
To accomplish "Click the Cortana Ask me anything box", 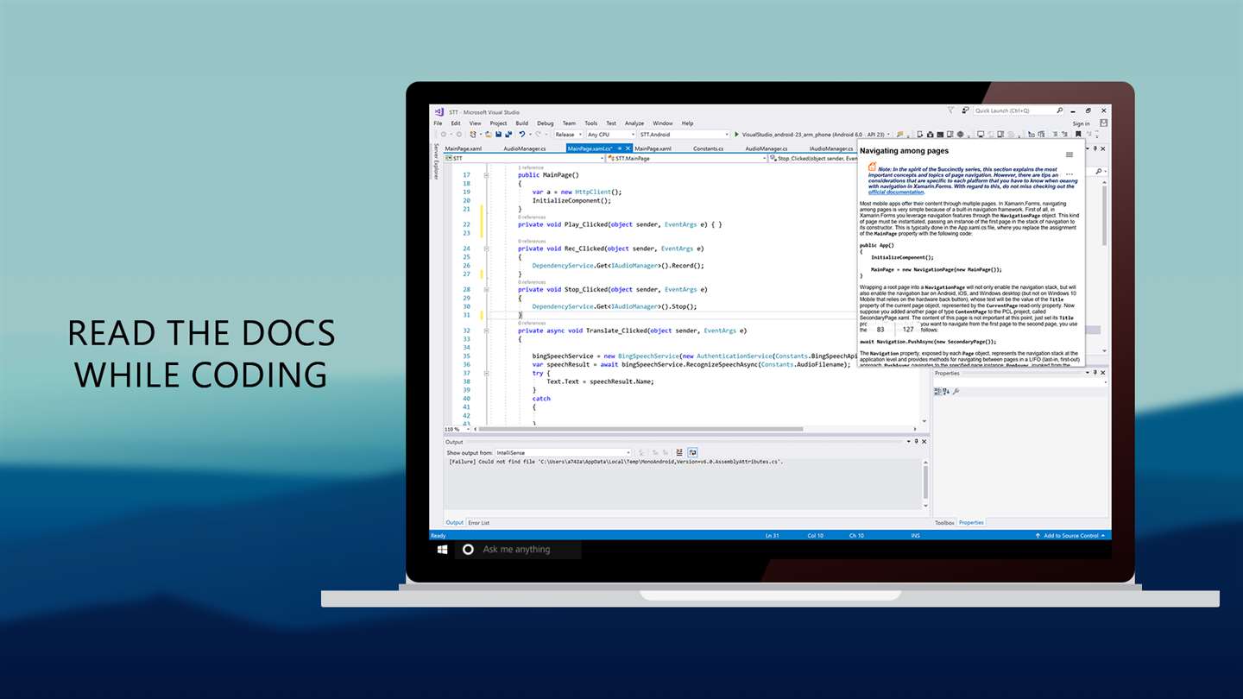I will [x=518, y=549].
